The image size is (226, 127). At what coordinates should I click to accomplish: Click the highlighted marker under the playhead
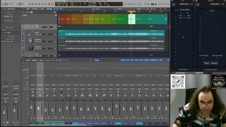coord(132,19)
